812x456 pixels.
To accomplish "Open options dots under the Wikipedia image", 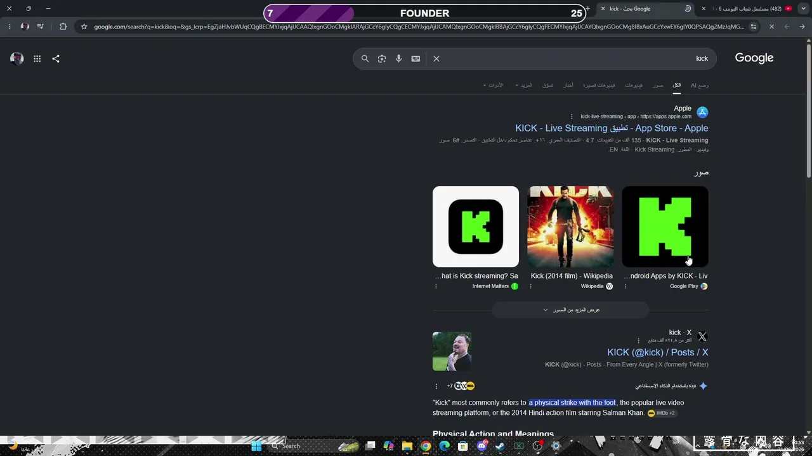I will (x=530, y=286).
